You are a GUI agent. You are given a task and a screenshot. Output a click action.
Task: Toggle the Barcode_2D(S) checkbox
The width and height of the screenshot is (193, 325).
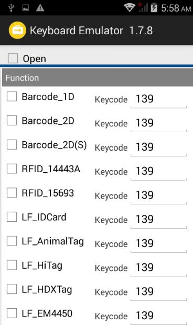pos(12,145)
